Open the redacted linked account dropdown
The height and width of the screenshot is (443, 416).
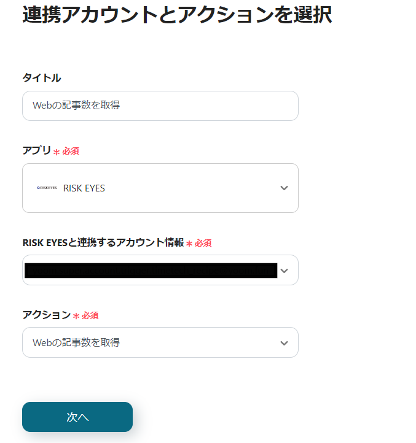coord(151,270)
